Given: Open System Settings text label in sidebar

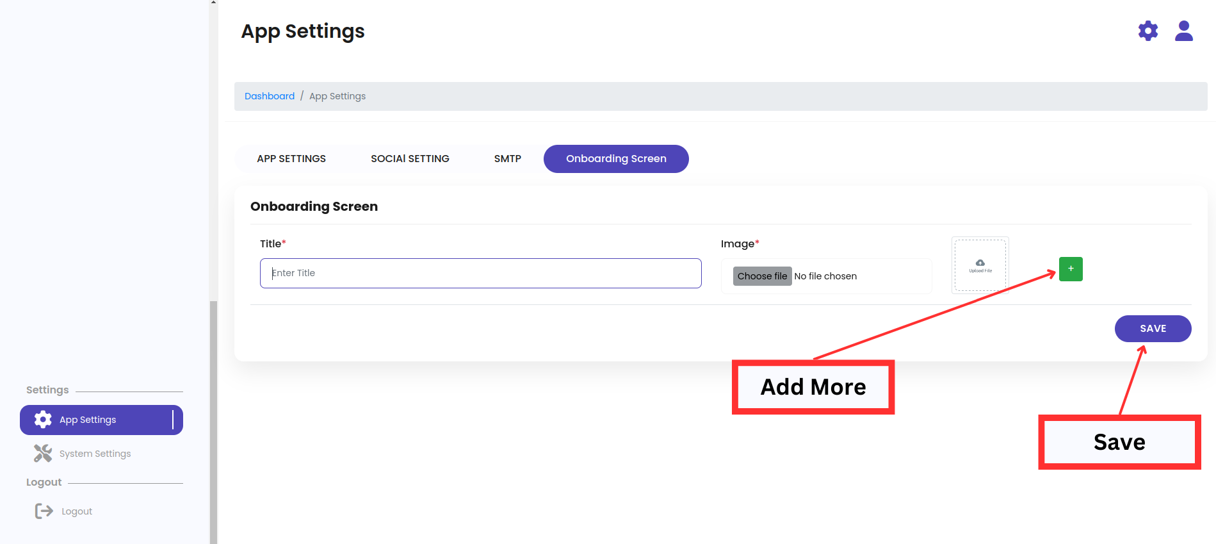Looking at the screenshot, I should (x=95, y=454).
